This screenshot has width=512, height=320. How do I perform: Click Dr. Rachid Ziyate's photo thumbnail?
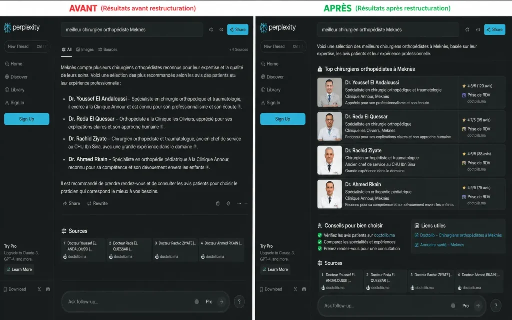(x=330, y=160)
